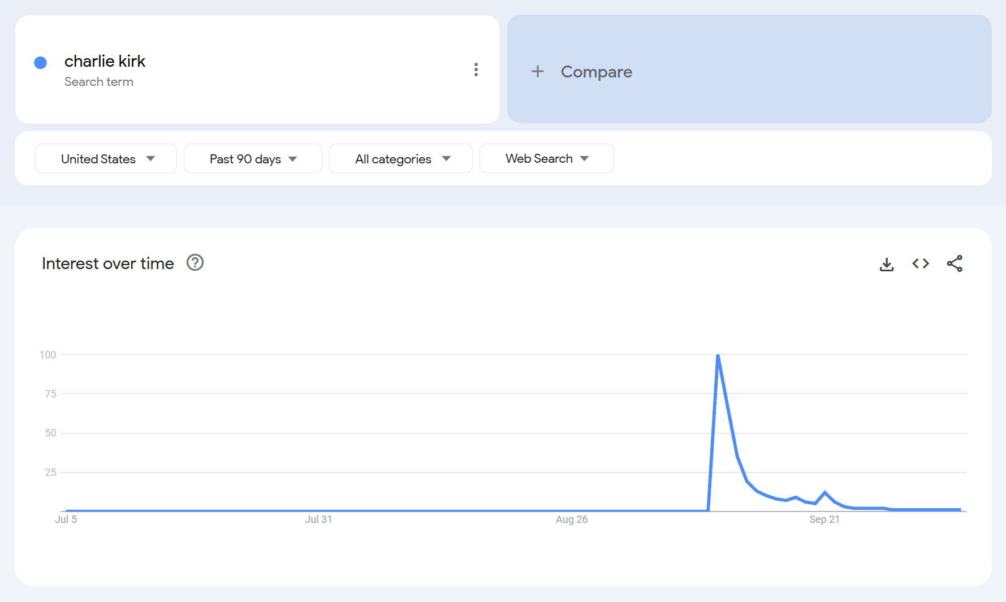The image size is (1006, 602).
Task: Open the Interest over time help icon
Action: 195,263
